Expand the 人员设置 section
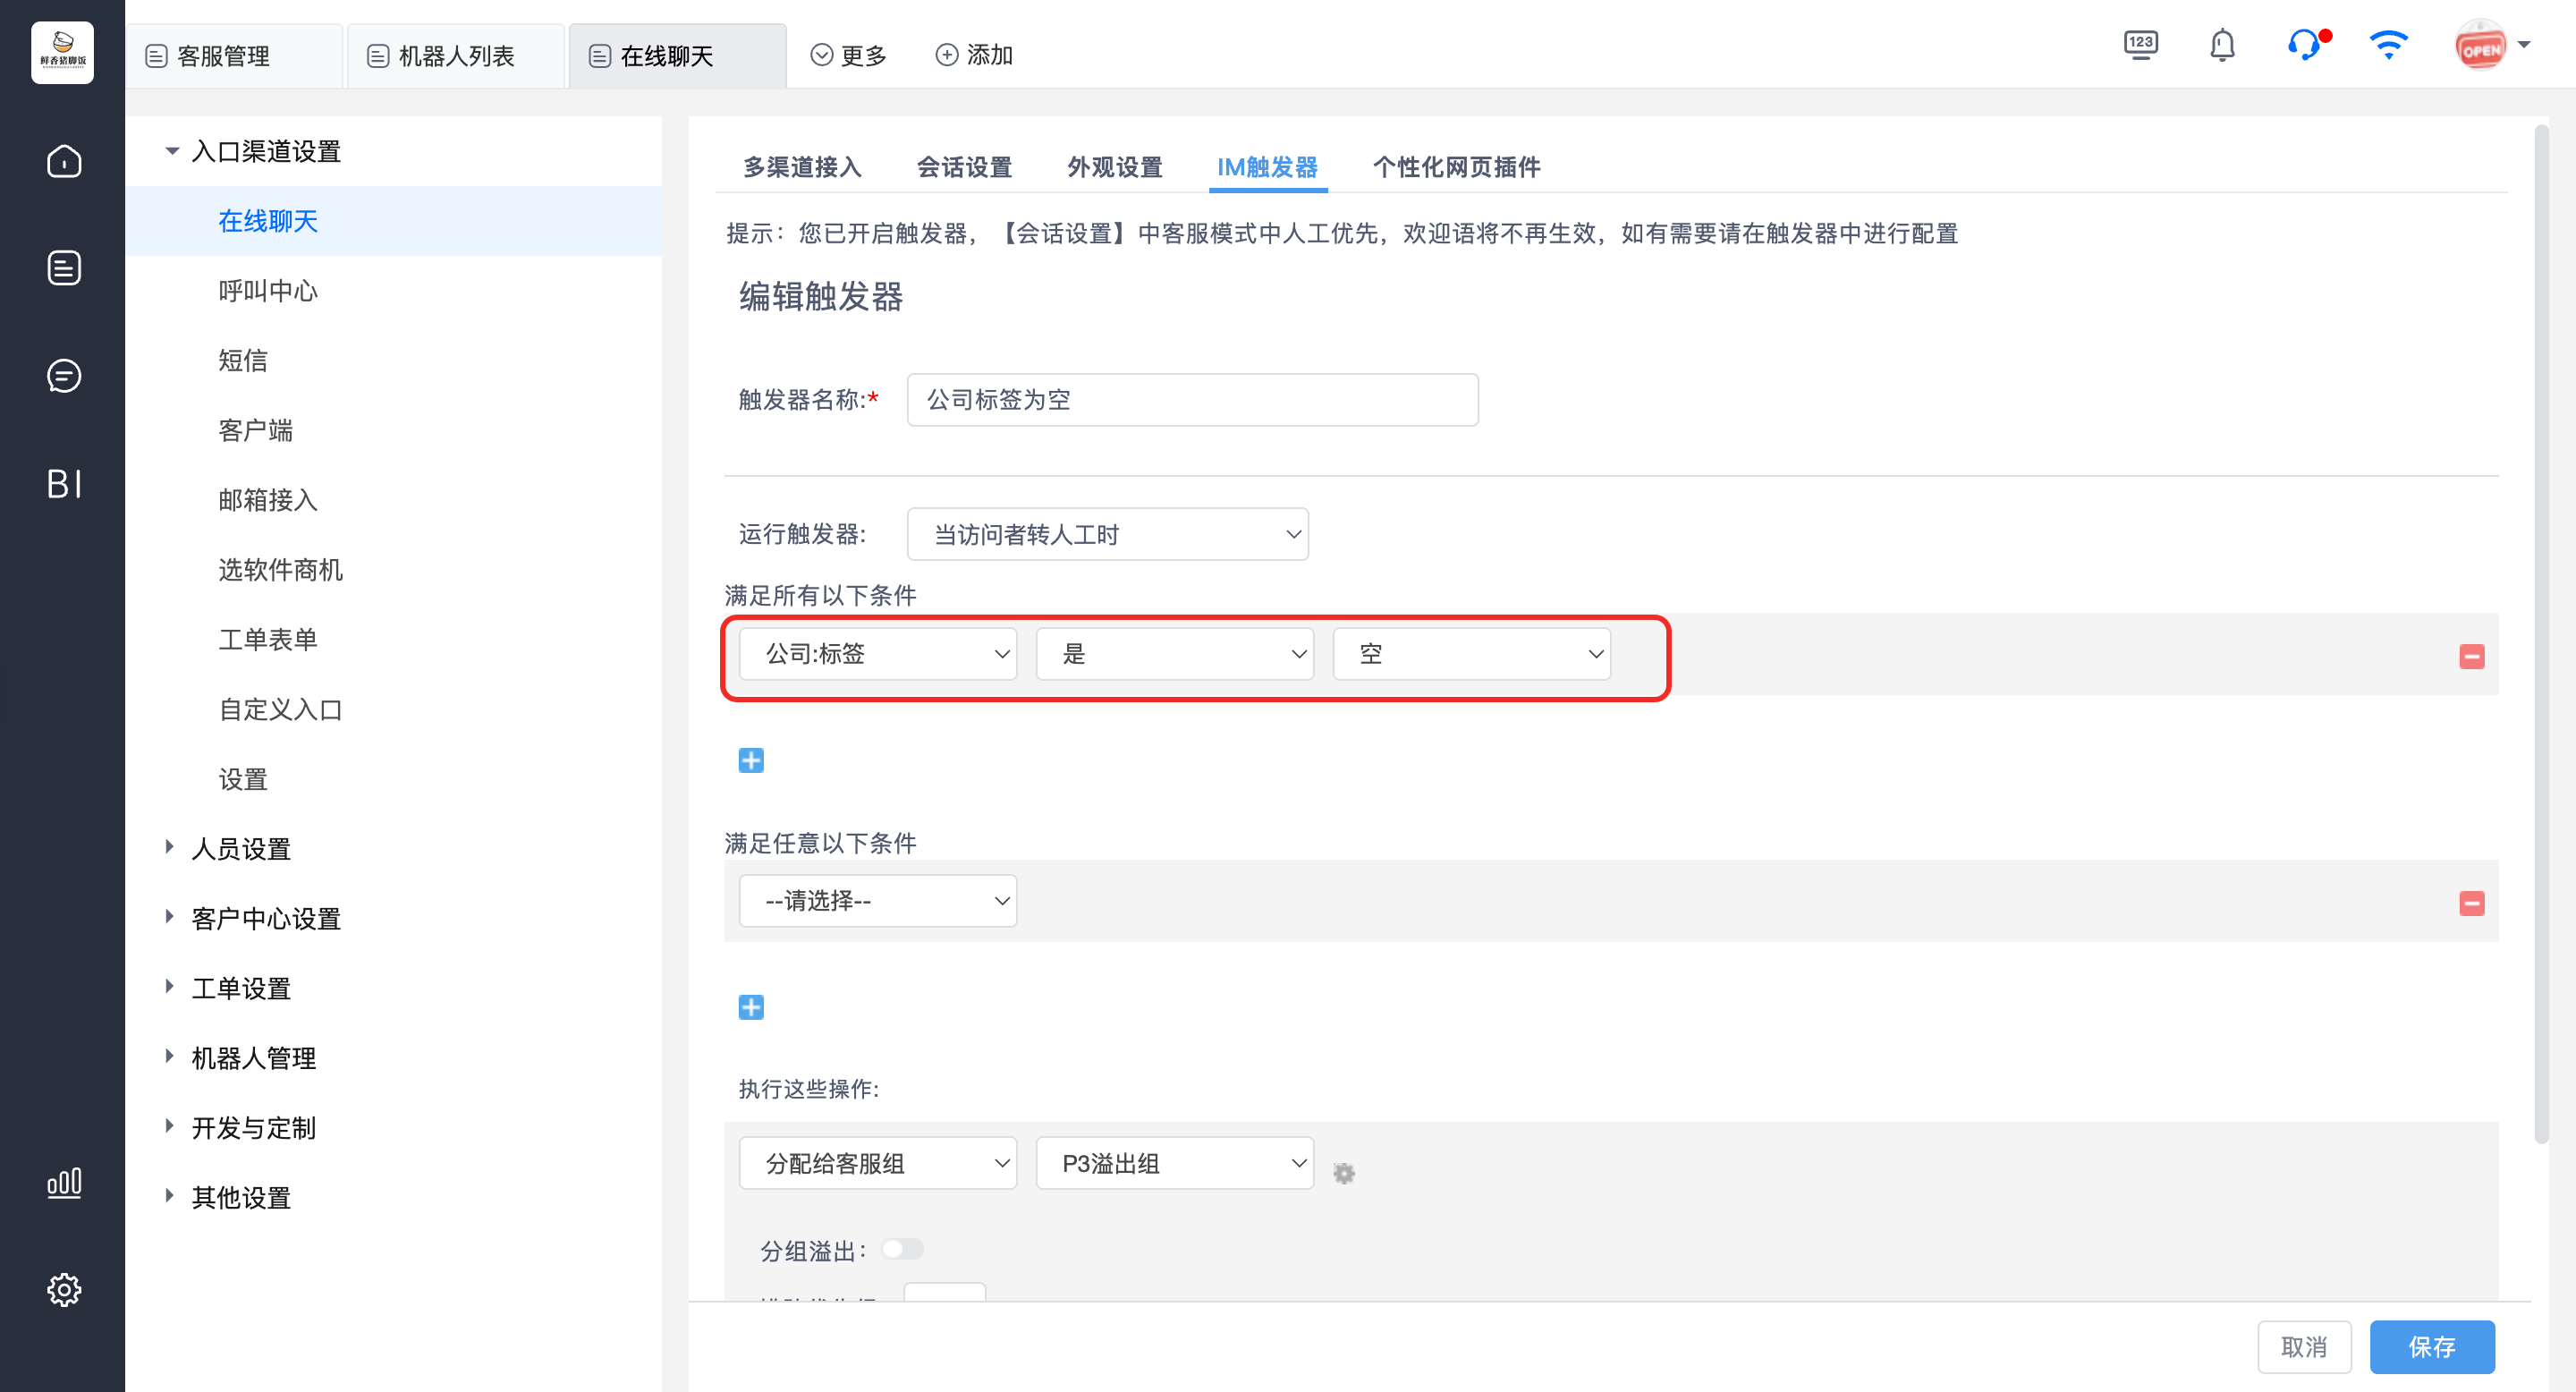The width and height of the screenshot is (2576, 1392). [170, 847]
